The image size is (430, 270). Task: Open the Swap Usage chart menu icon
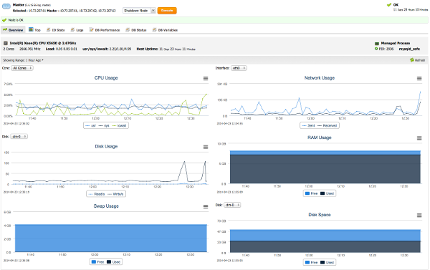point(206,206)
